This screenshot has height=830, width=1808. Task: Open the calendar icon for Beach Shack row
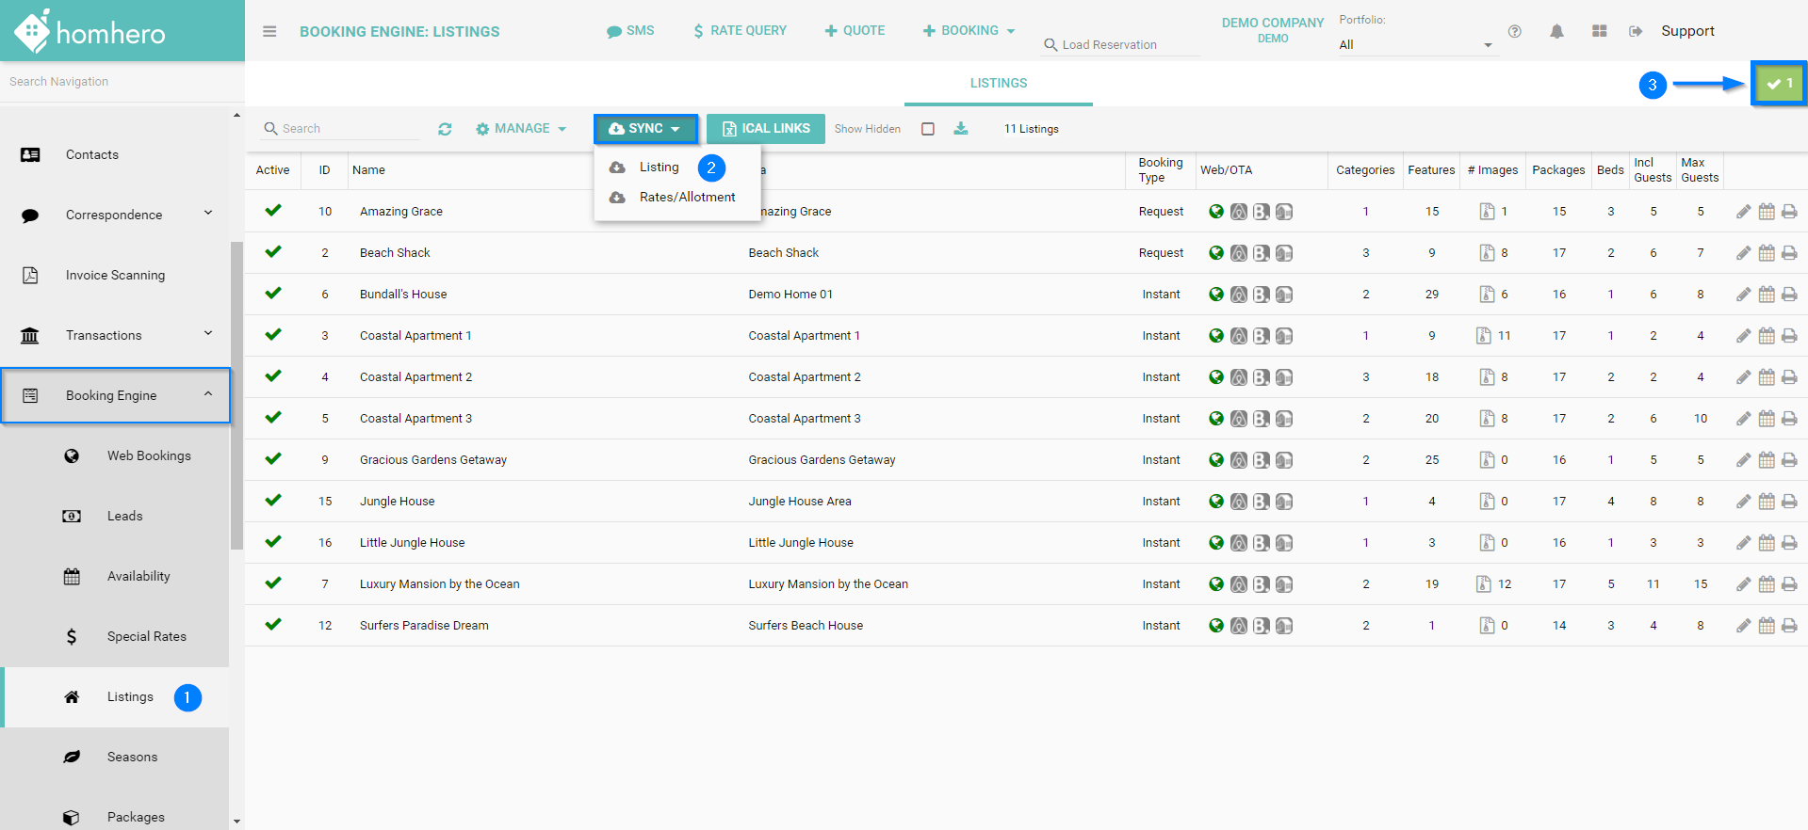click(x=1767, y=253)
